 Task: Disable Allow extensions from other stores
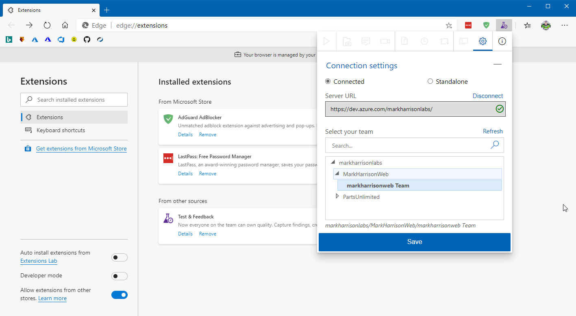[119, 295]
